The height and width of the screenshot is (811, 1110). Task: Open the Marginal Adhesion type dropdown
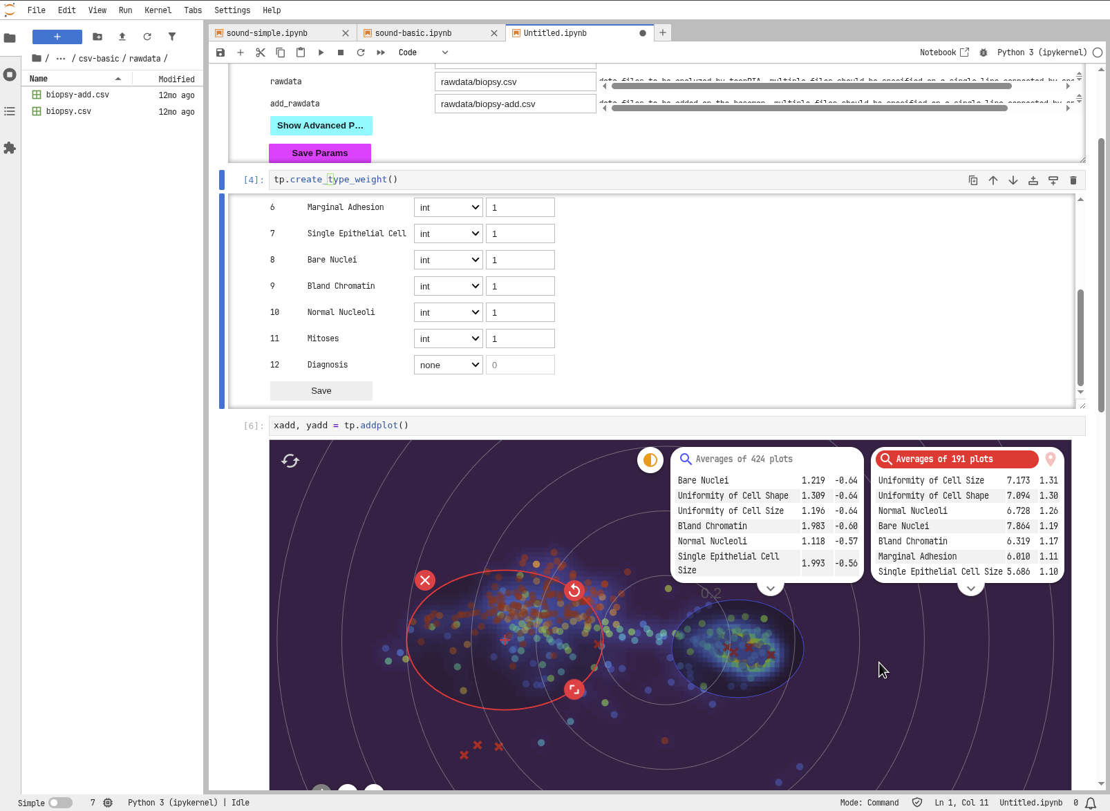point(449,208)
